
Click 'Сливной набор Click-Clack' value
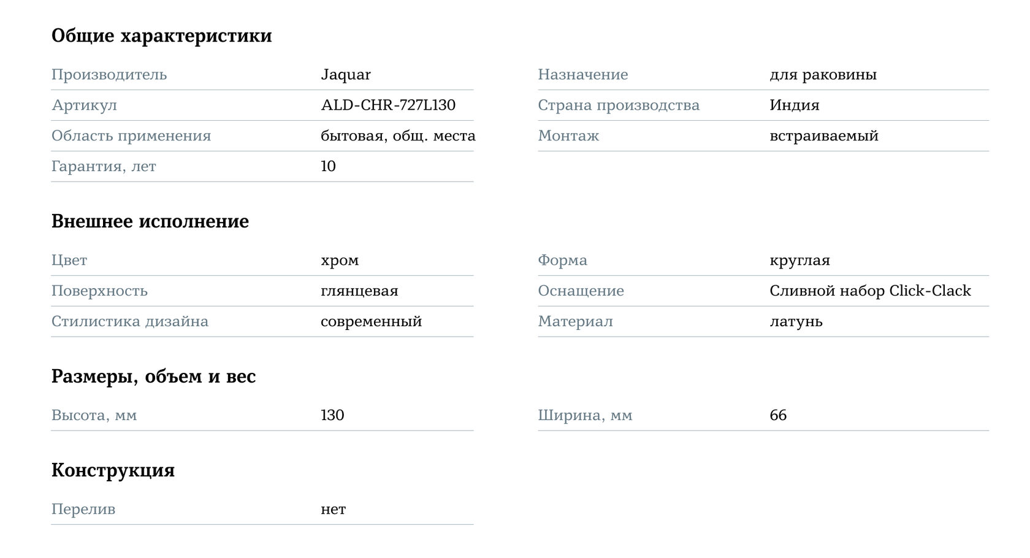click(x=870, y=291)
